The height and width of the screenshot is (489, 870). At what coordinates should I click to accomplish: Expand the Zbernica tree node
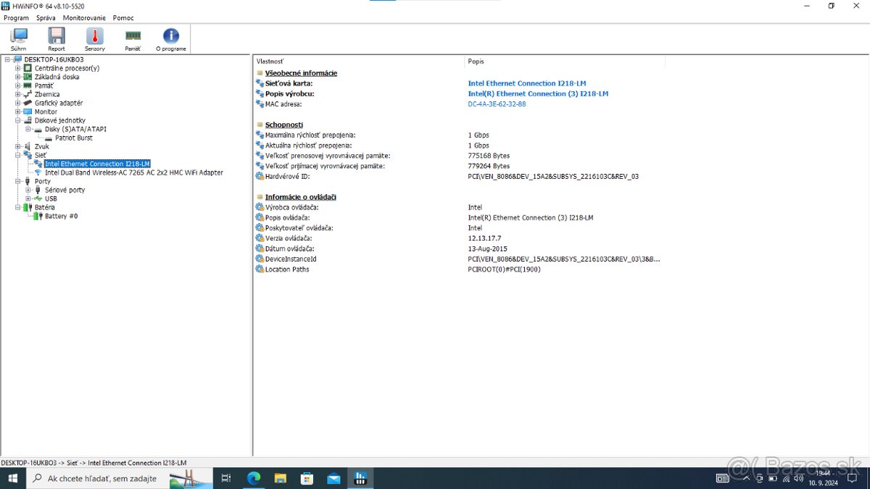tap(16, 93)
